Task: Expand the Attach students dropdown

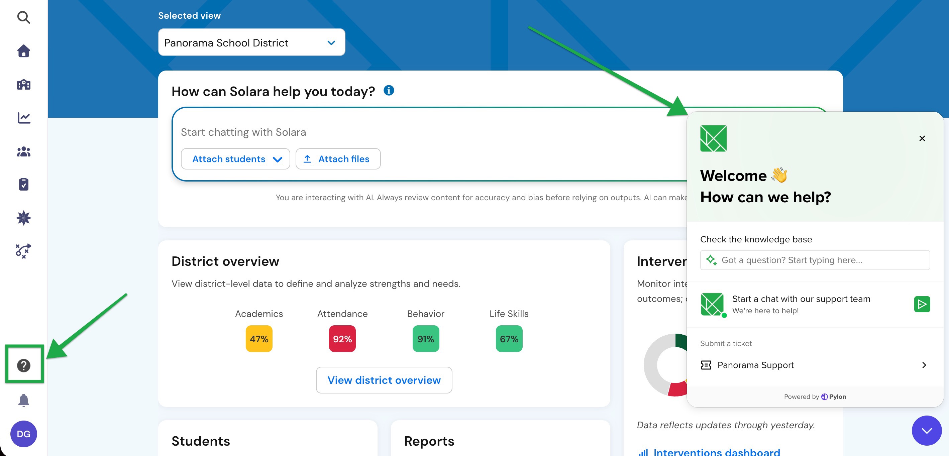Action: tap(235, 159)
